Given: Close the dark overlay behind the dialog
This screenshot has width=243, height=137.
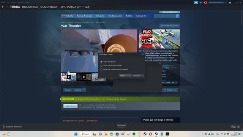Looking at the screenshot, I should click(x=160, y=63).
